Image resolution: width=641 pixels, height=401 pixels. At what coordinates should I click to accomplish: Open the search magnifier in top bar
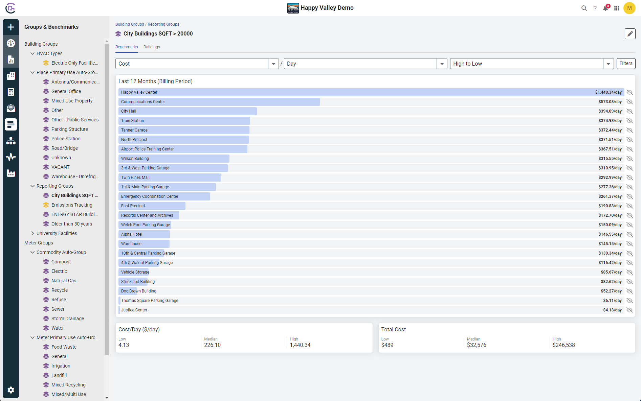click(x=584, y=8)
